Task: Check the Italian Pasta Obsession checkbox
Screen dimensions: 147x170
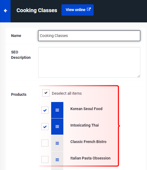Action: [45, 159]
